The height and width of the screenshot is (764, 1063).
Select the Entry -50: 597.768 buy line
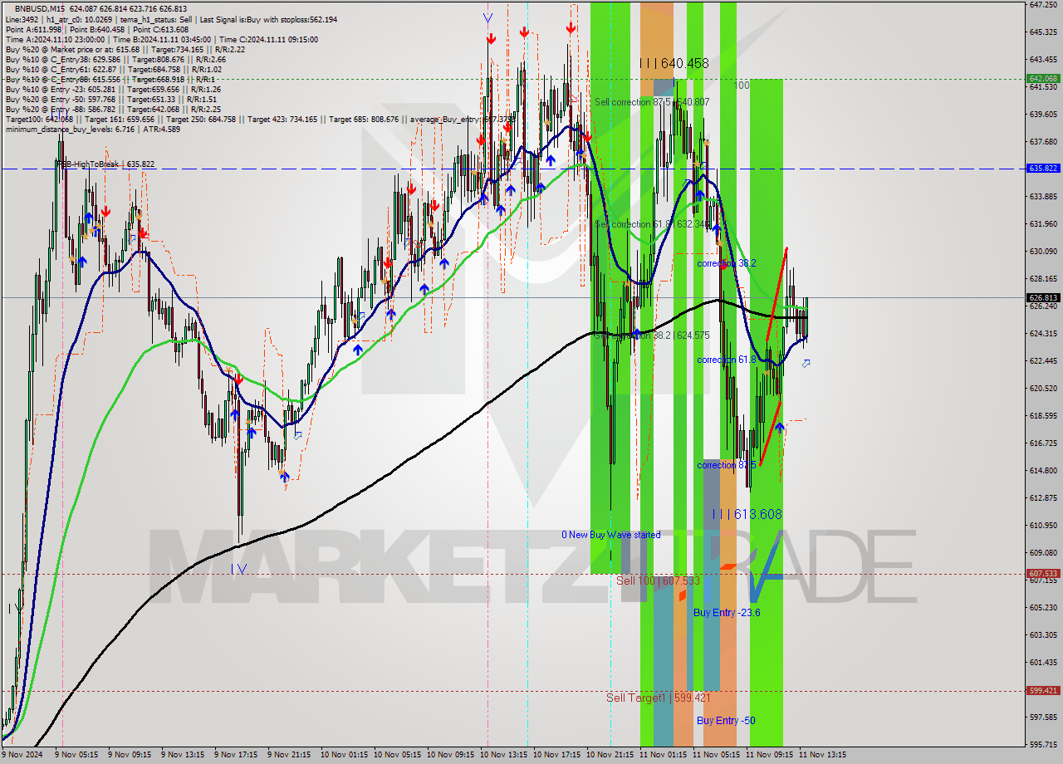(x=110, y=100)
